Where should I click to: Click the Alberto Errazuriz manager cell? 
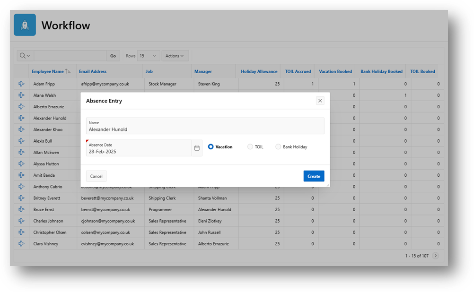click(213, 244)
